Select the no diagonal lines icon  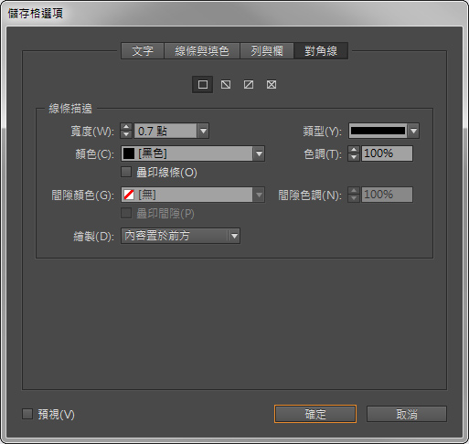[x=203, y=85]
